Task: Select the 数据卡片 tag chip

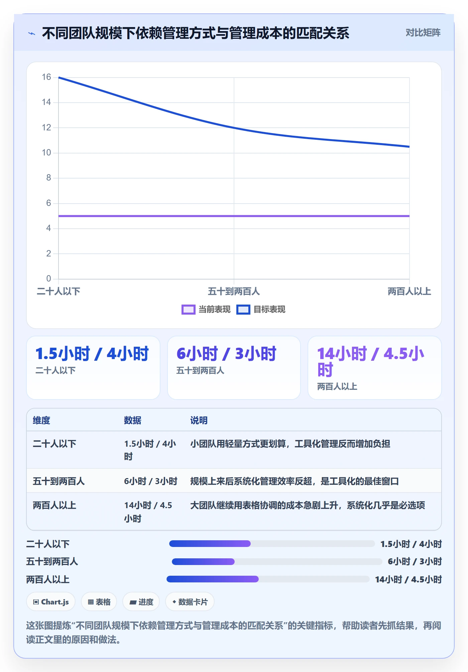Action: 190,602
